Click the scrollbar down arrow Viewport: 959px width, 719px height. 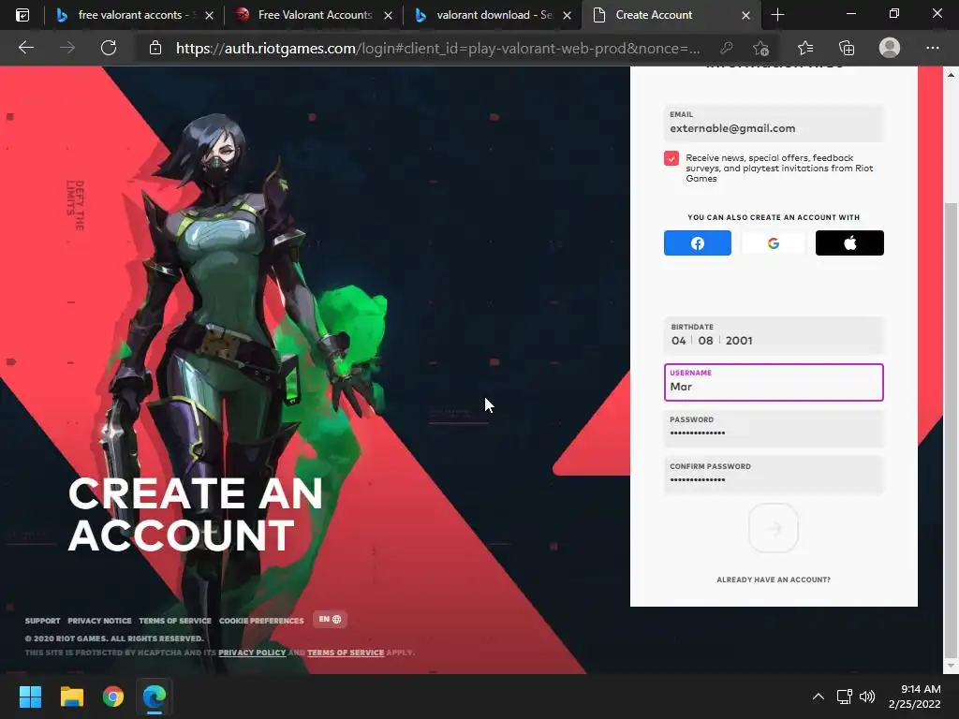[951, 666]
